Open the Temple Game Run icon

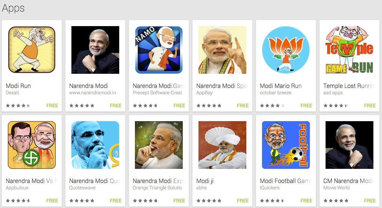(x=349, y=50)
